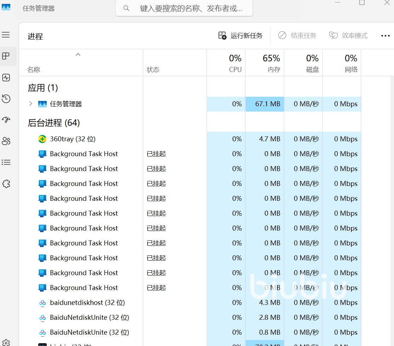
Task: Focus the search box in title bar
Action: 184,8
